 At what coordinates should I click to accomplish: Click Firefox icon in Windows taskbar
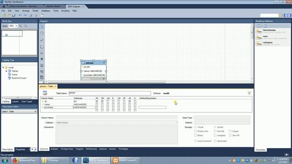pyautogui.click(x=15, y=160)
